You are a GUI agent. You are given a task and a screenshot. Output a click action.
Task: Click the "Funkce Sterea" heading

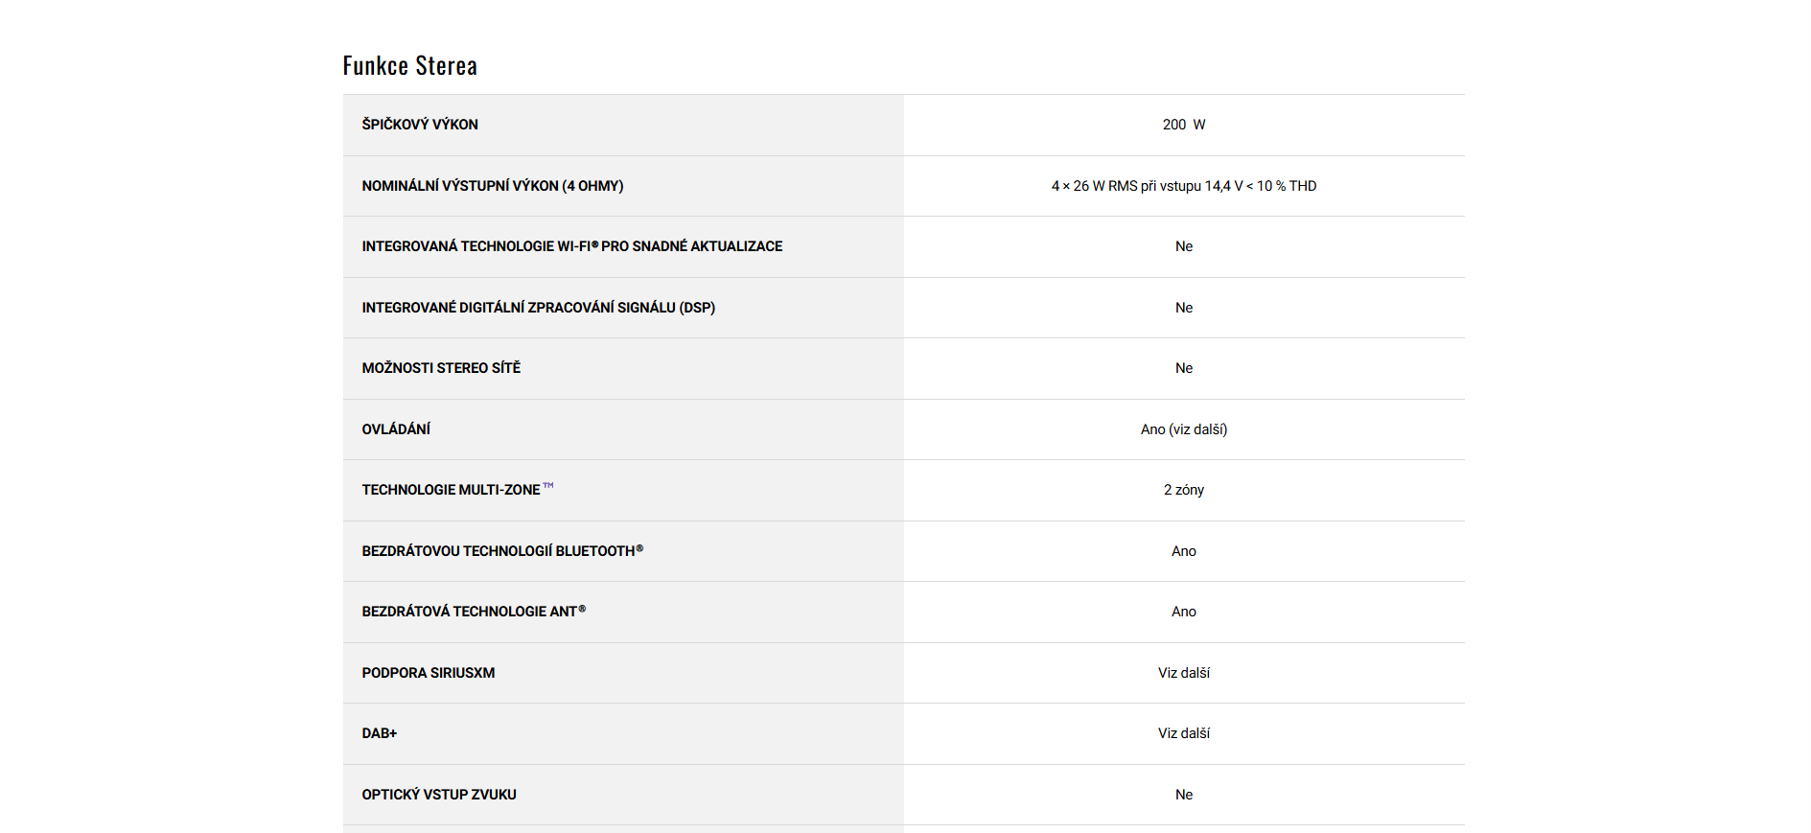(409, 65)
